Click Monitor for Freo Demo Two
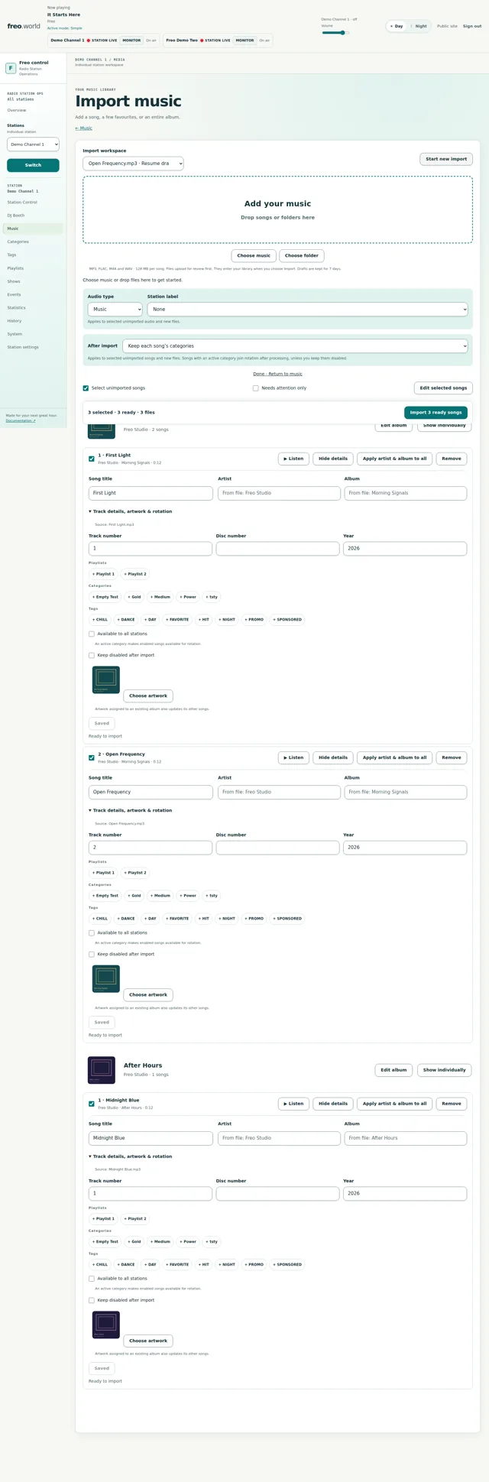The image size is (489, 1482). [x=244, y=41]
